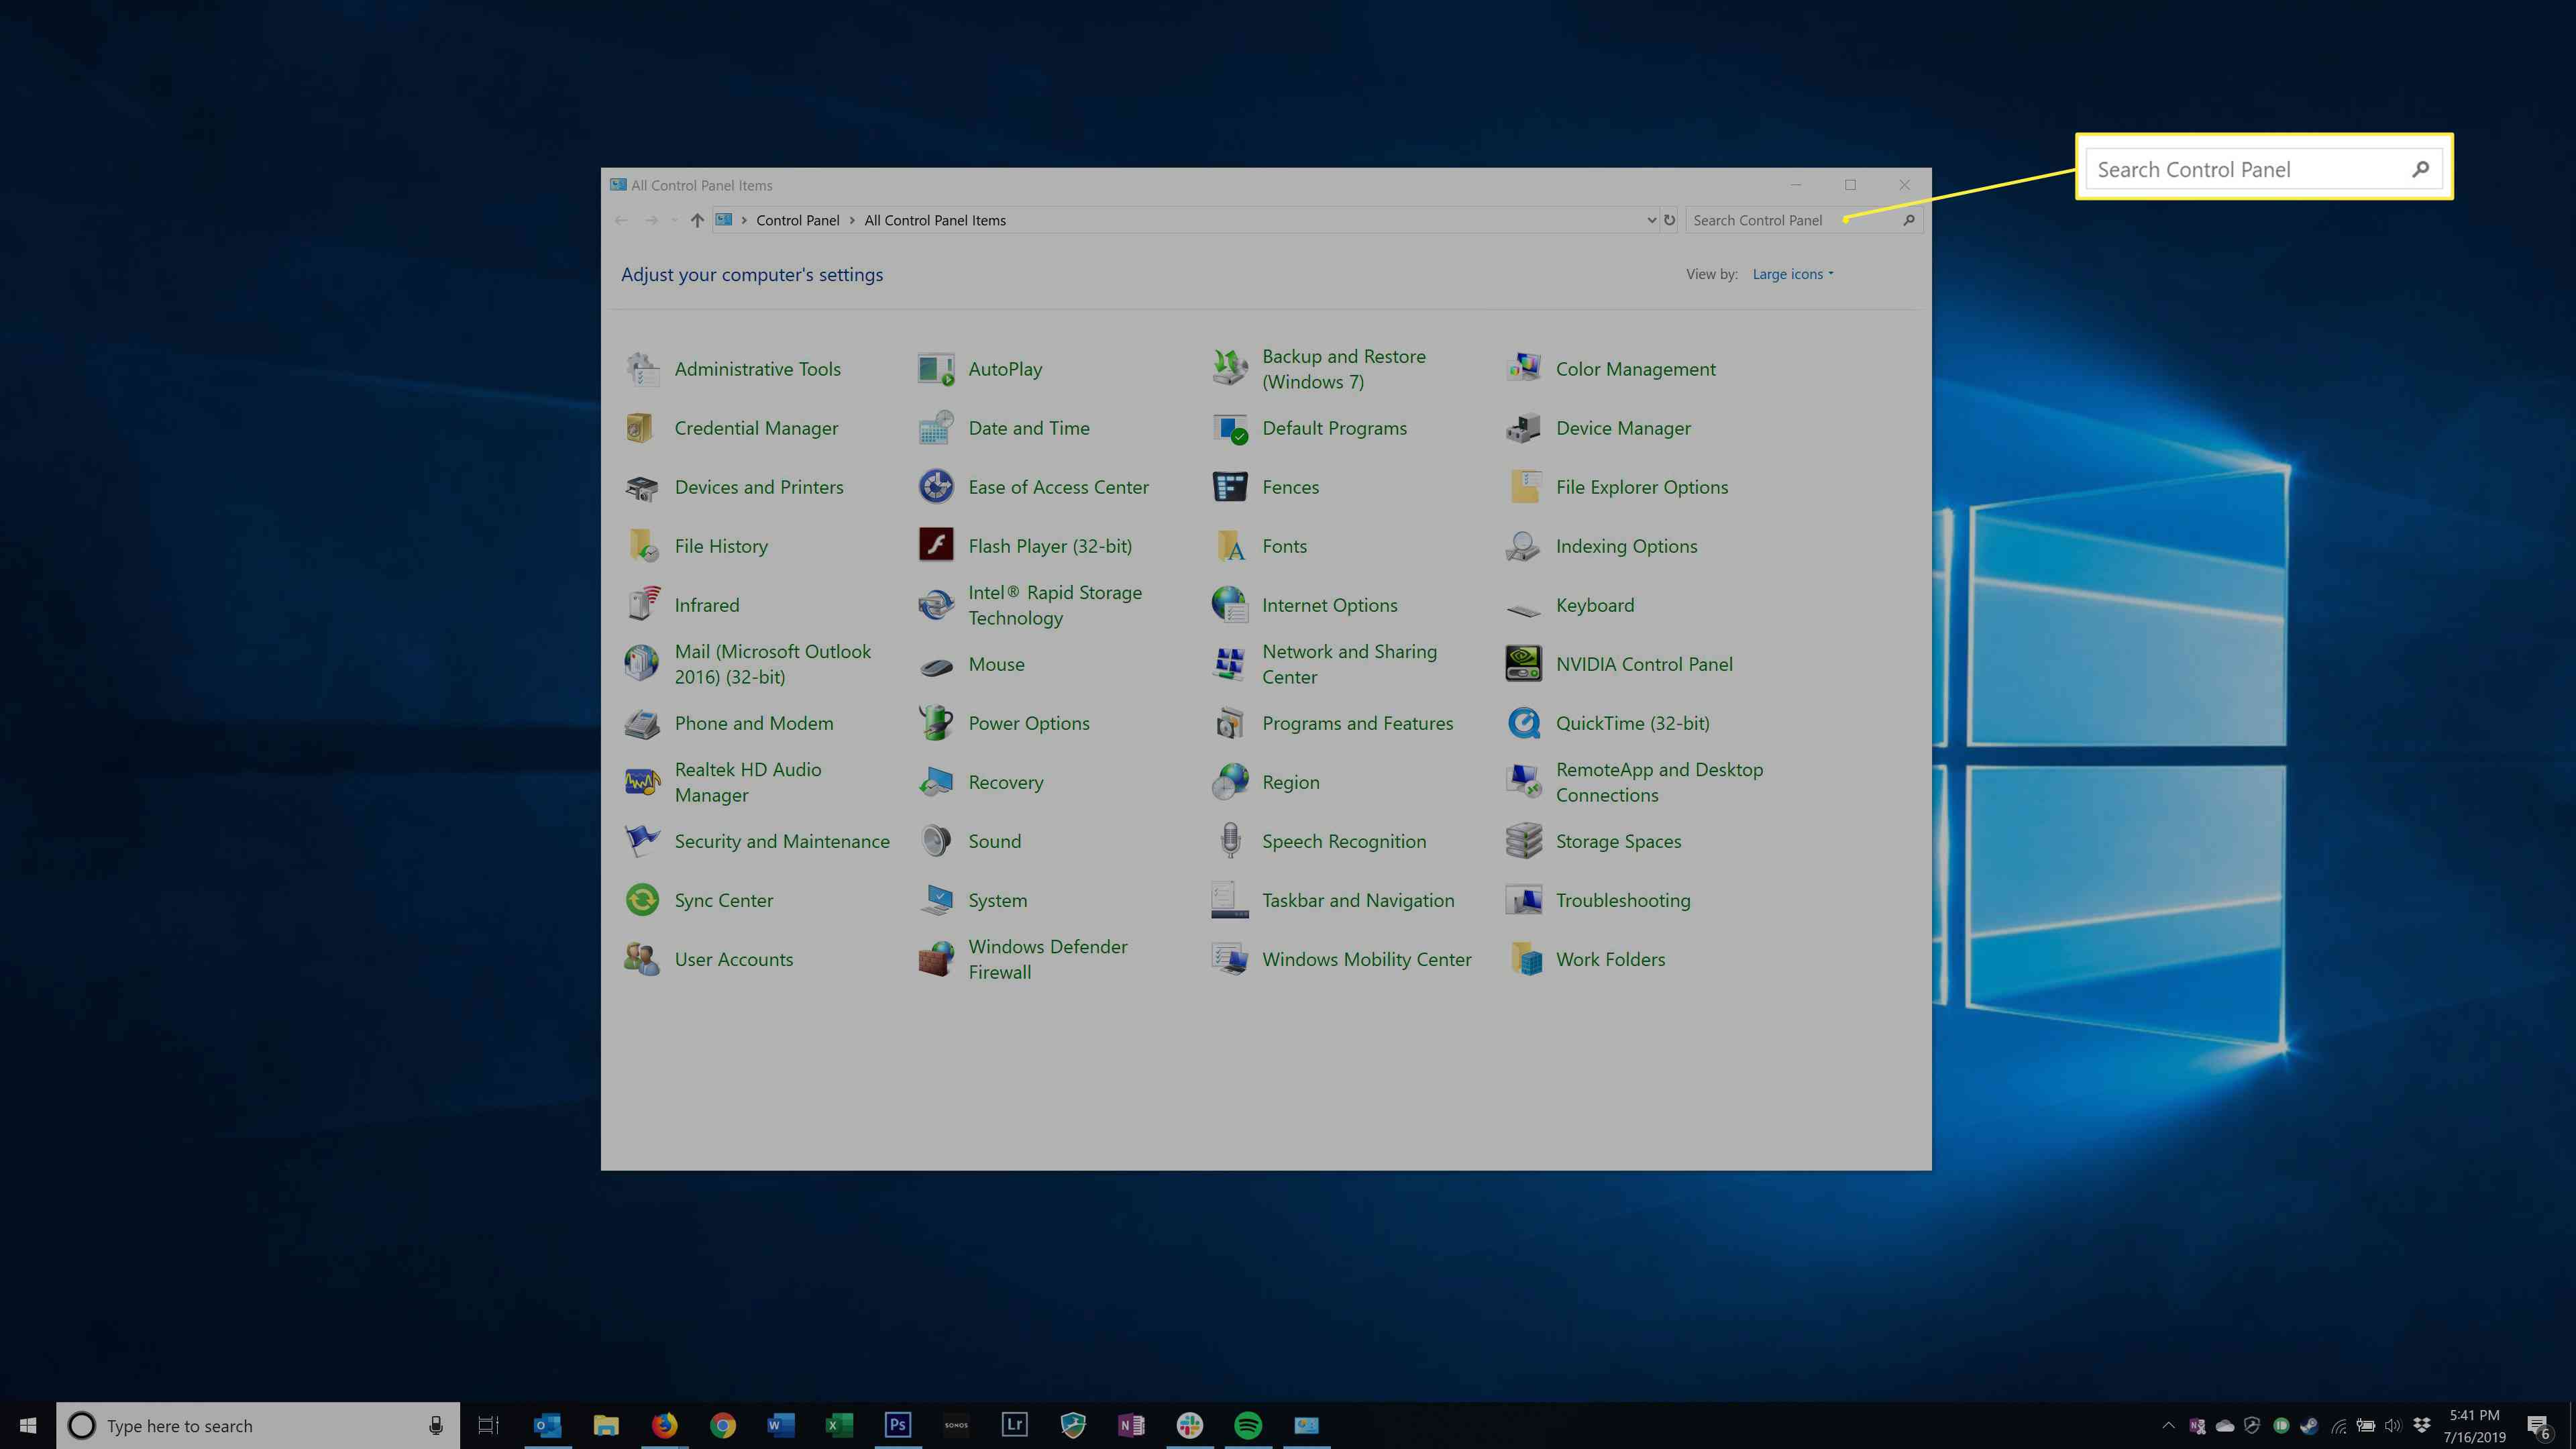Open Spotify from the taskbar
This screenshot has height=1449, width=2576.
click(1248, 1425)
